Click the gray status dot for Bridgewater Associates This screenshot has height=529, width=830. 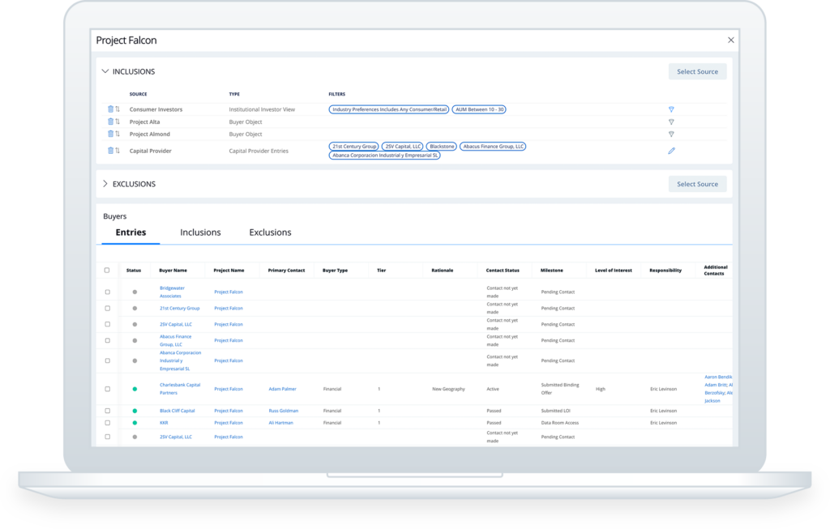click(135, 292)
